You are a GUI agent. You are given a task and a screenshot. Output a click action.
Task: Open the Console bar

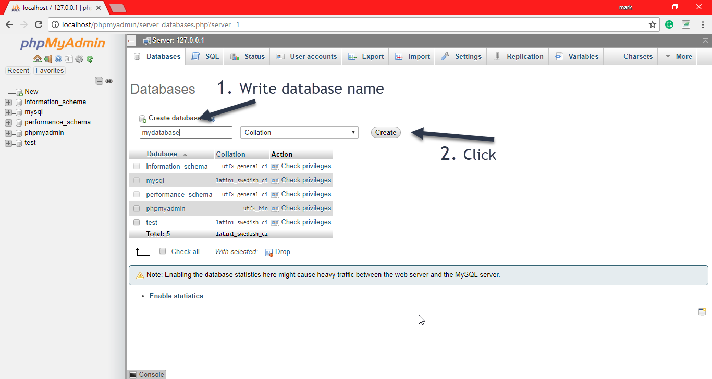pos(146,374)
